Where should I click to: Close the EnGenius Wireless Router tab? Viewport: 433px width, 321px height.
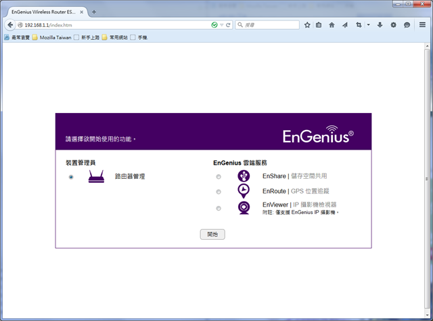pyautogui.click(x=81, y=12)
